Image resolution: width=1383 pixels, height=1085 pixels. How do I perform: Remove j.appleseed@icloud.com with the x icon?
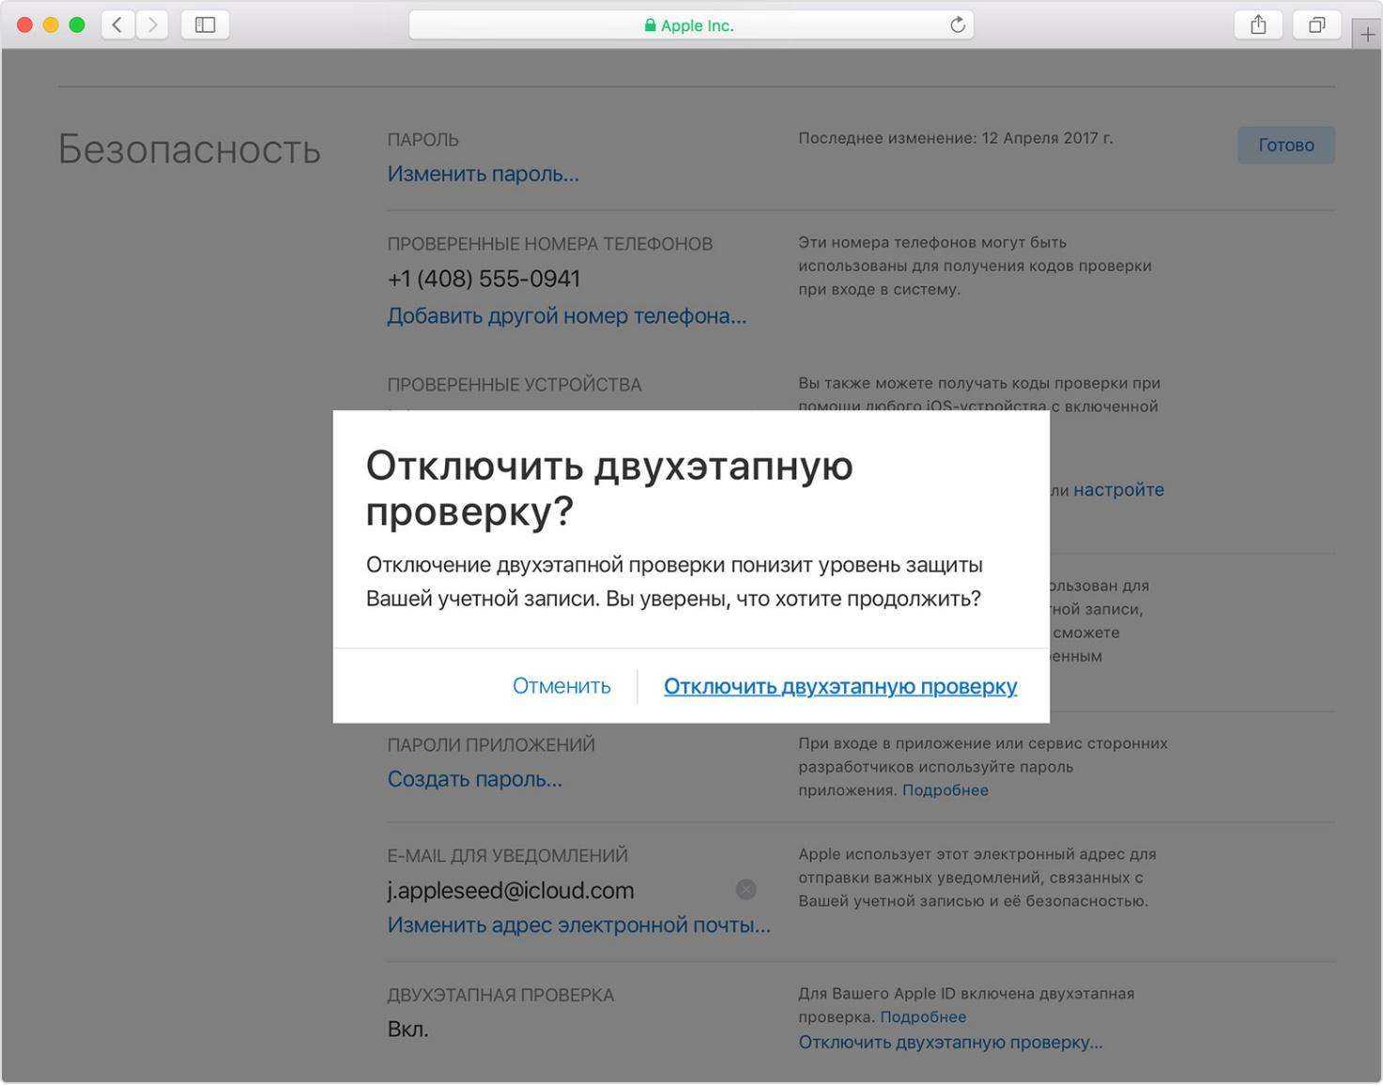745,890
